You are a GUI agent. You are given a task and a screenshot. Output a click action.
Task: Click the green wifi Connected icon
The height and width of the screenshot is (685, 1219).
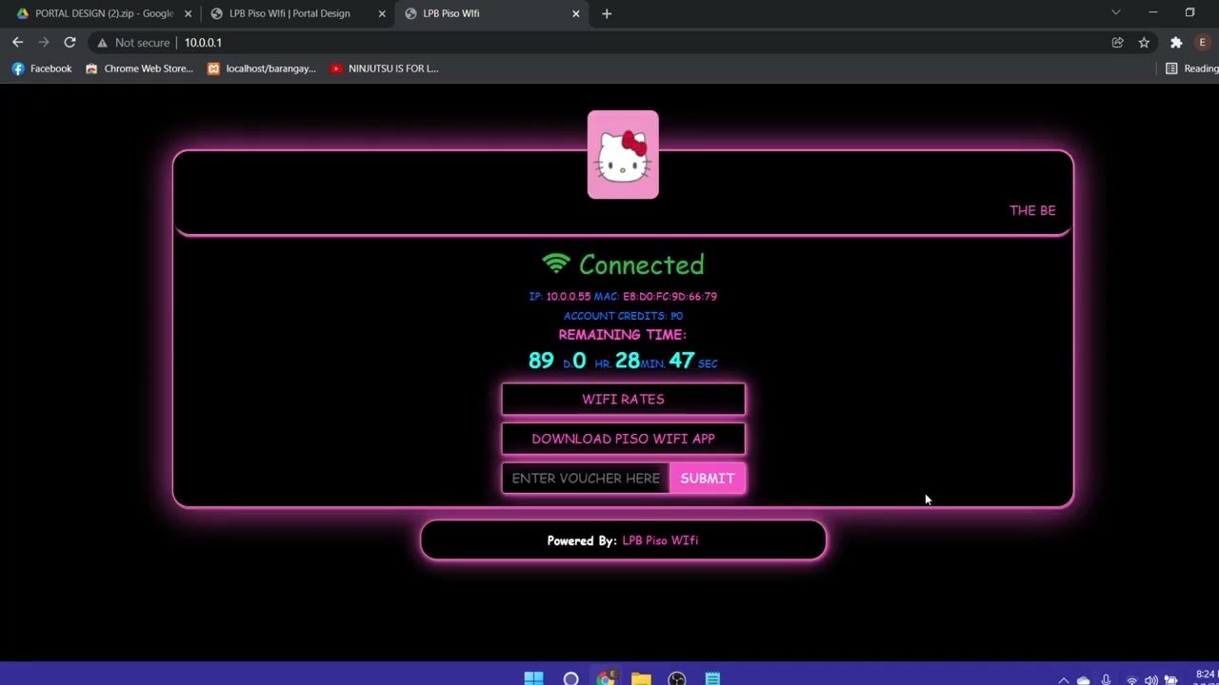[556, 264]
